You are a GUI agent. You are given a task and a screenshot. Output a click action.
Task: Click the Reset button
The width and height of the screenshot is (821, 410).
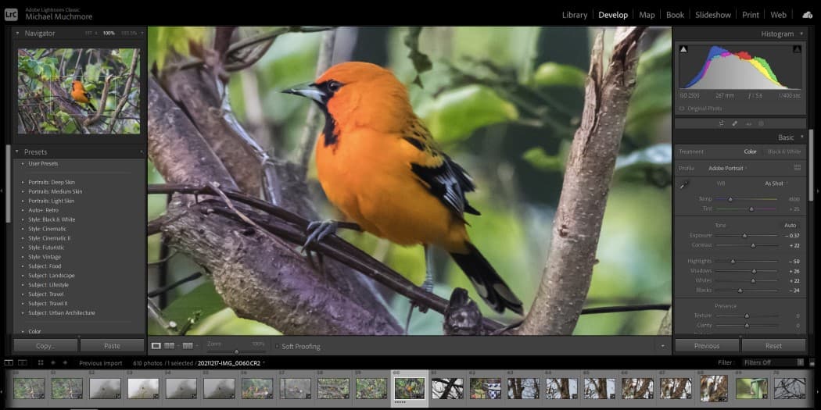coord(773,345)
